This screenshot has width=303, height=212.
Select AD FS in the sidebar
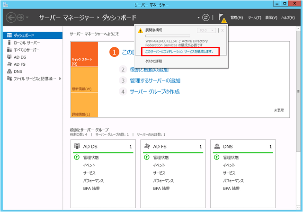pos(33,64)
